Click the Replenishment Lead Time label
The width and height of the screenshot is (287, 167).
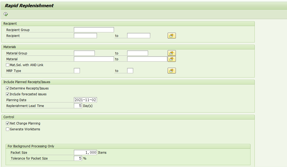point(25,106)
